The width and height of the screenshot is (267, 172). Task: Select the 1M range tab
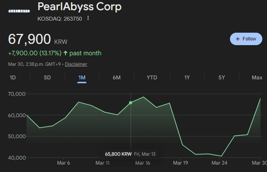pos(82,78)
